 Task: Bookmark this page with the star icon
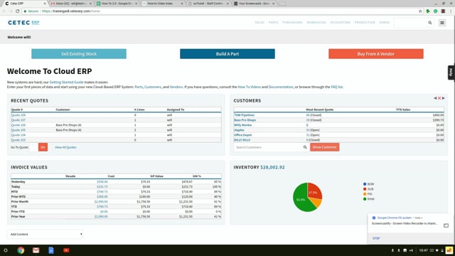(420, 11)
